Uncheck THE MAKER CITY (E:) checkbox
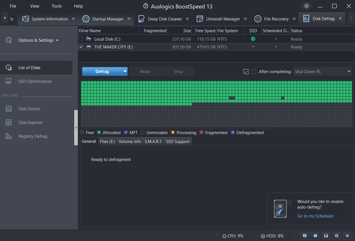Image resolution: width=355 pixels, height=241 pixels. (x=81, y=47)
